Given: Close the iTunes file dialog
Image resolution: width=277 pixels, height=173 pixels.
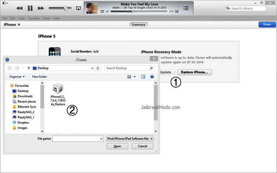Looking at the screenshot, I should pos(154,58).
